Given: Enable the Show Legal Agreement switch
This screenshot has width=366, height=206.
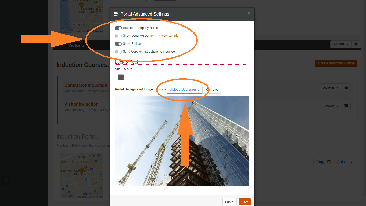Looking at the screenshot, I should click(x=118, y=36).
